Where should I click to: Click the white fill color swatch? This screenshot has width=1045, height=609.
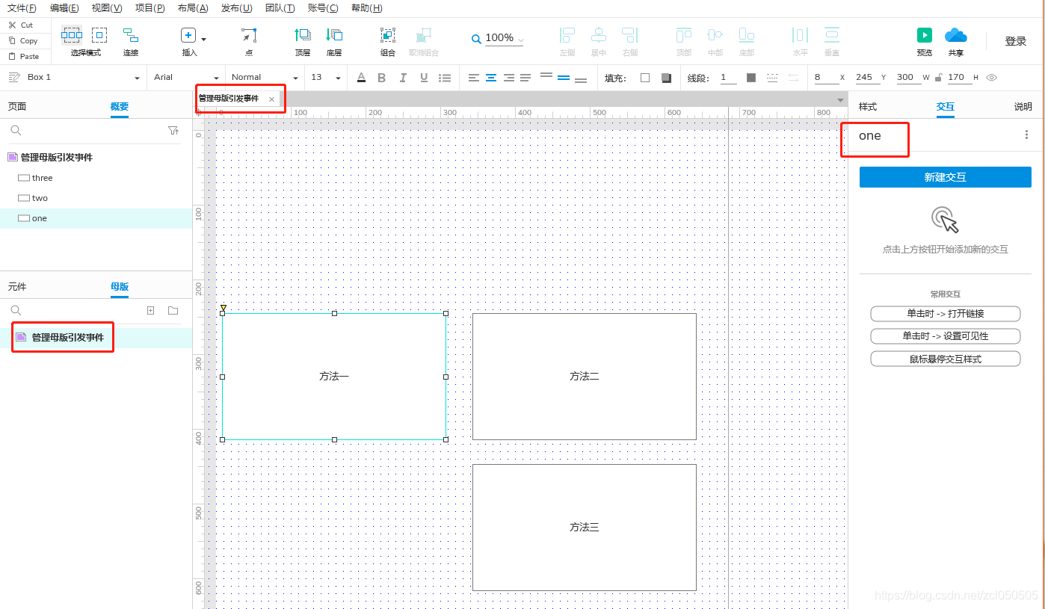click(x=645, y=78)
